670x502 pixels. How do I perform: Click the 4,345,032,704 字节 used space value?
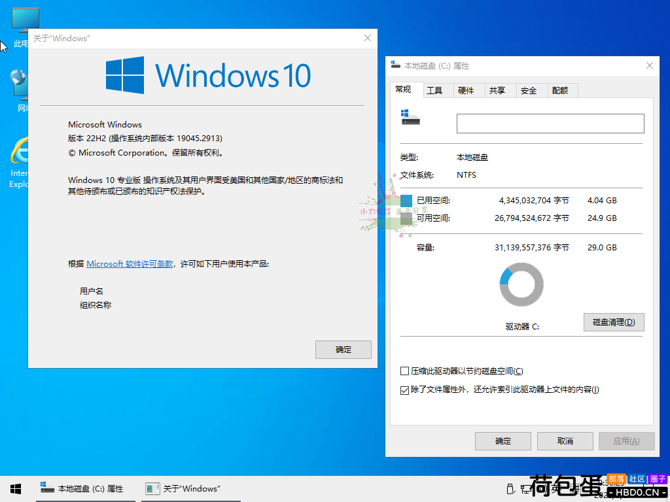click(534, 200)
